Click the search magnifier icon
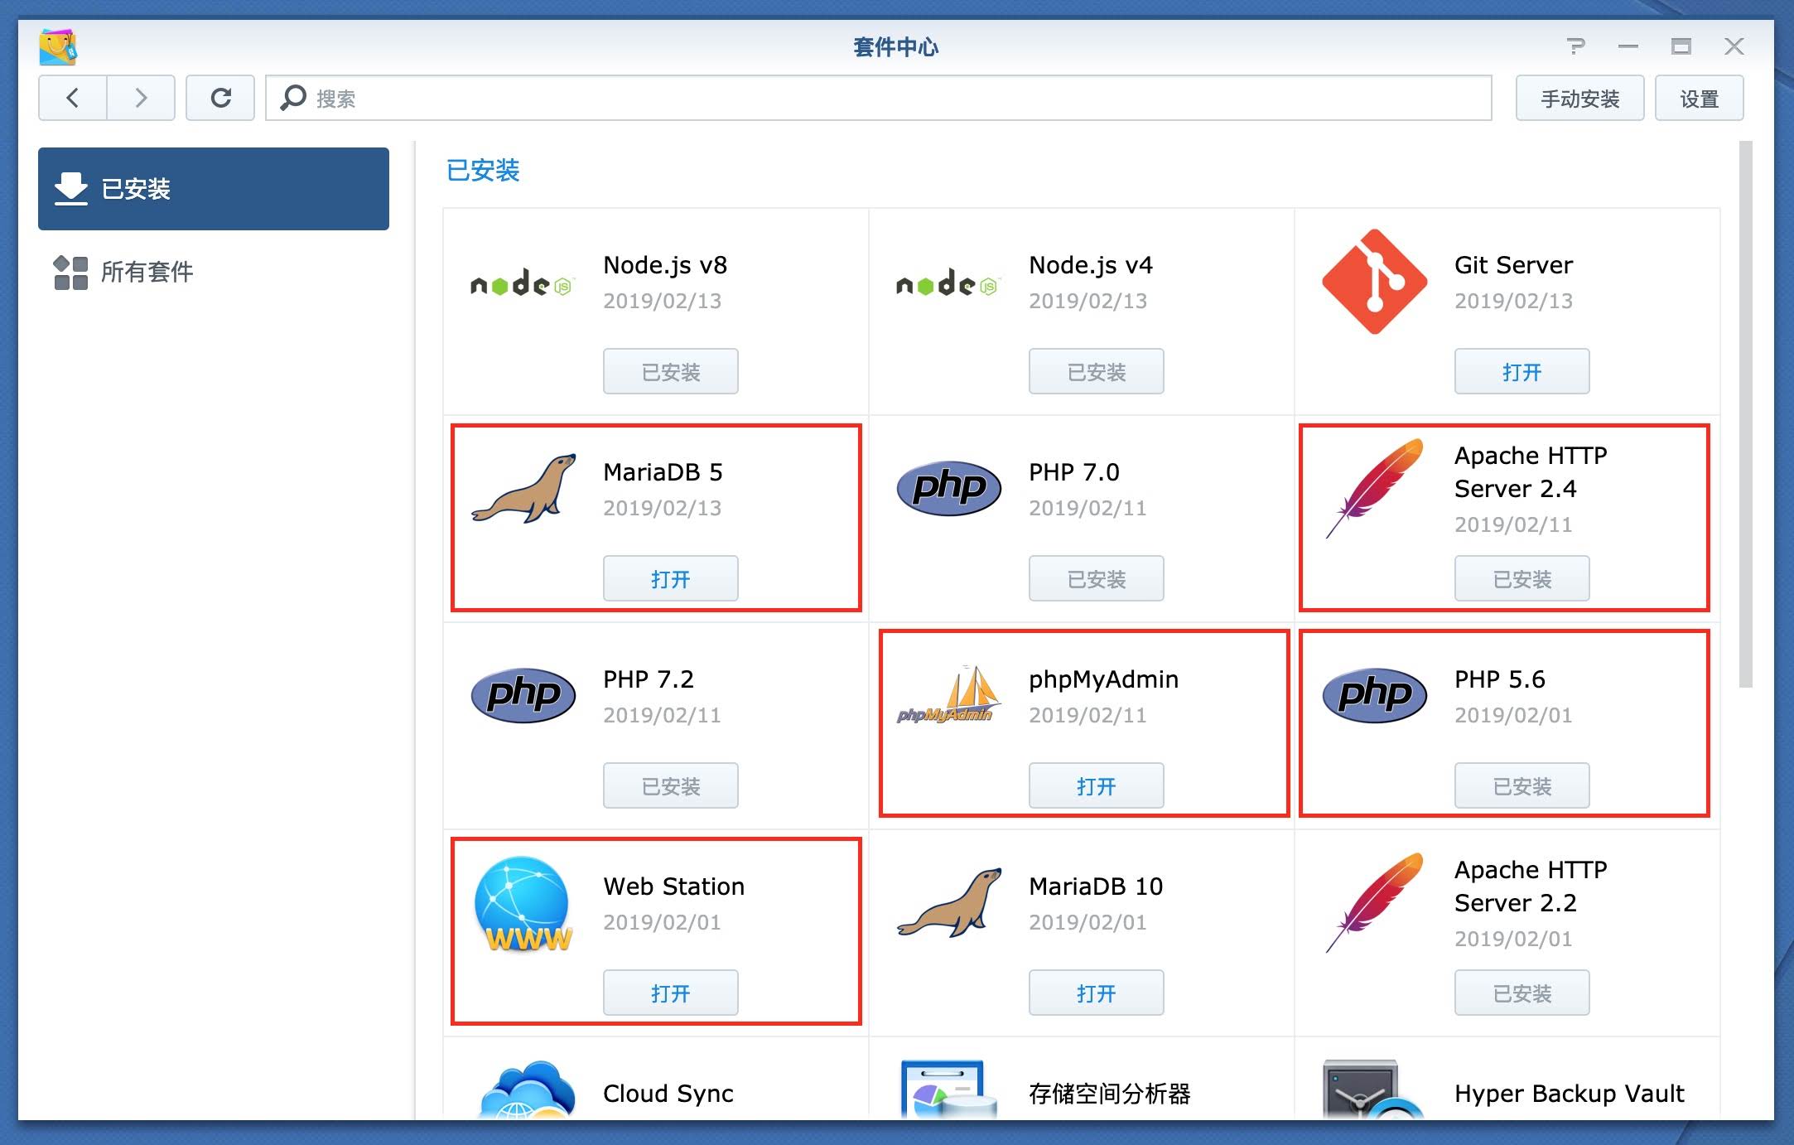The height and width of the screenshot is (1145, 1794). point(292,98)
